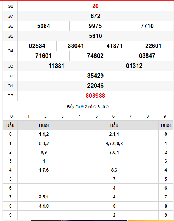Pick digit filter tab 9
Screen dimensions: 174x221
pyautogui.click(x=164, y=116)
